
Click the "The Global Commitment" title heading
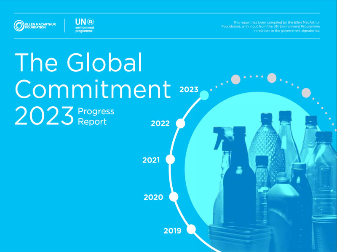click(x=93, y=76)
